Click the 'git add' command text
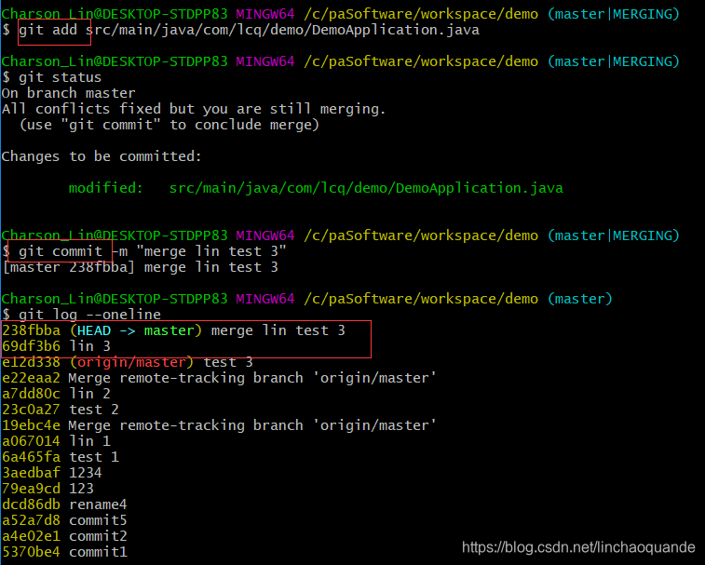The width and height of the screenshot is (705, 565). coord(47,30)
